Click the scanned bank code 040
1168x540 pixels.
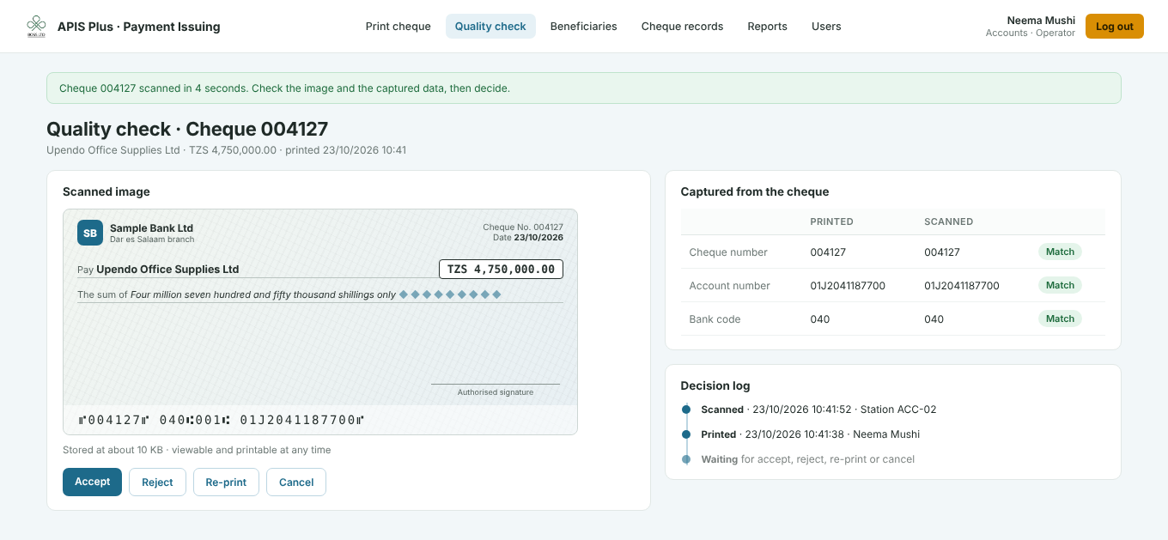pos(934,319)
